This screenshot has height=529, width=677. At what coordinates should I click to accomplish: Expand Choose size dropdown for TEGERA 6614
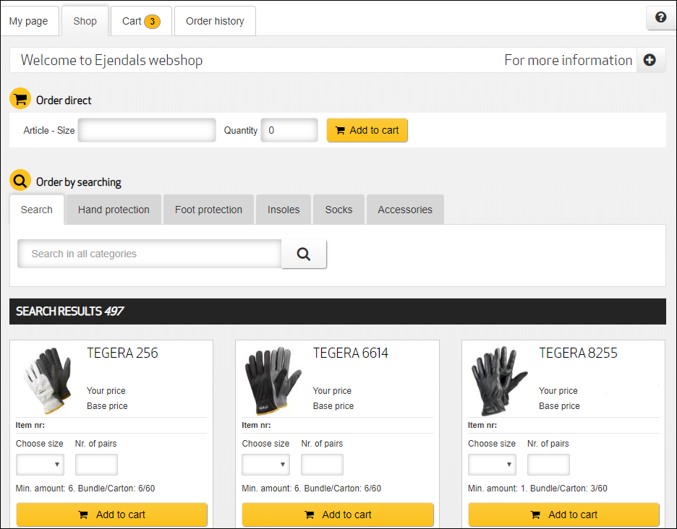pyautogui.click(x=265, y=465)
